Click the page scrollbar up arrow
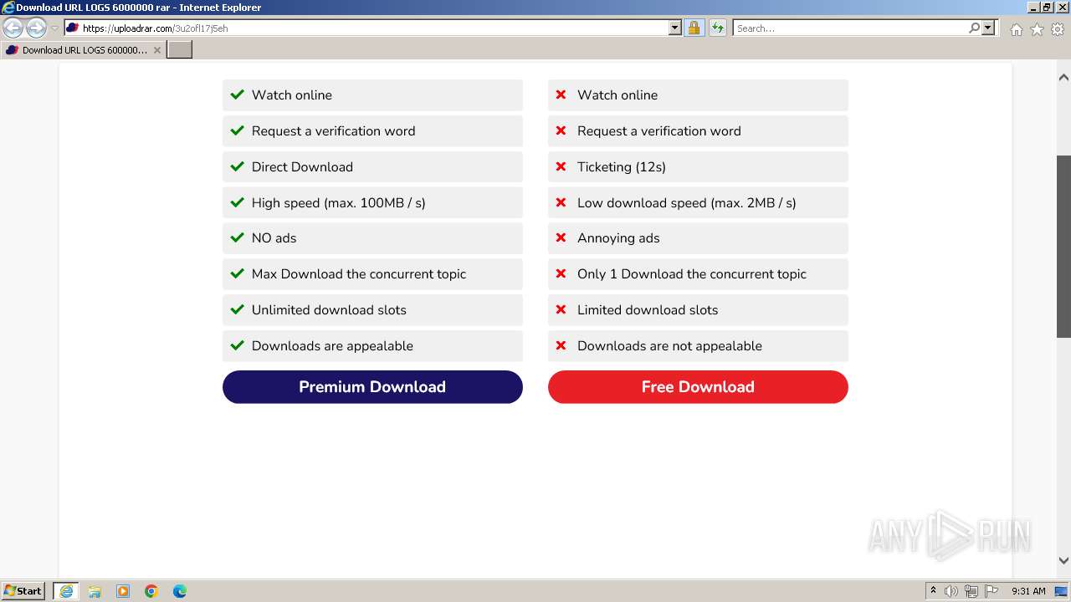The image size is (1071, 602). (1063, 78)
